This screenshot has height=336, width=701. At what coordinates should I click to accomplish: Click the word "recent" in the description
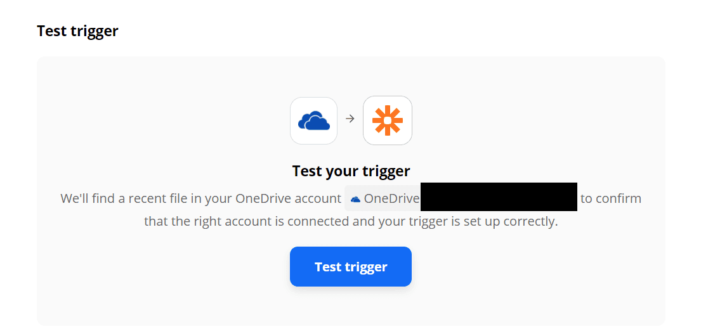pyautogui.click(x=150, y=198)
